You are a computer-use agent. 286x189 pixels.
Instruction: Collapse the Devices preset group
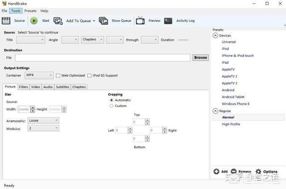(x=215, y=36)
